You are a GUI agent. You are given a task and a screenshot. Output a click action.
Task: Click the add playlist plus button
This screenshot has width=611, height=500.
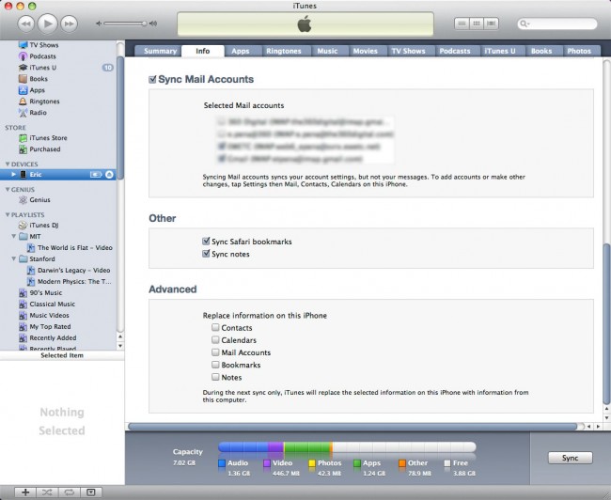(x=25, y=492)
